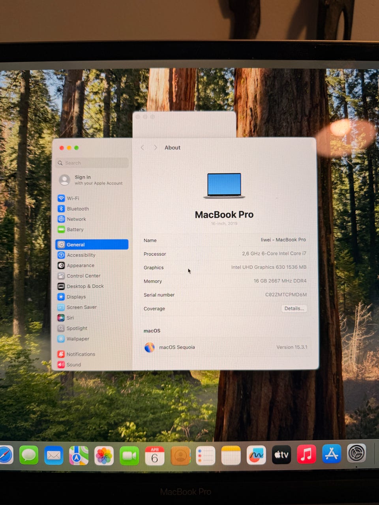This screenshot has height=505, width=379.
Task: Open Siri settings
Action: pyautogui.click(x=92, y=318)
